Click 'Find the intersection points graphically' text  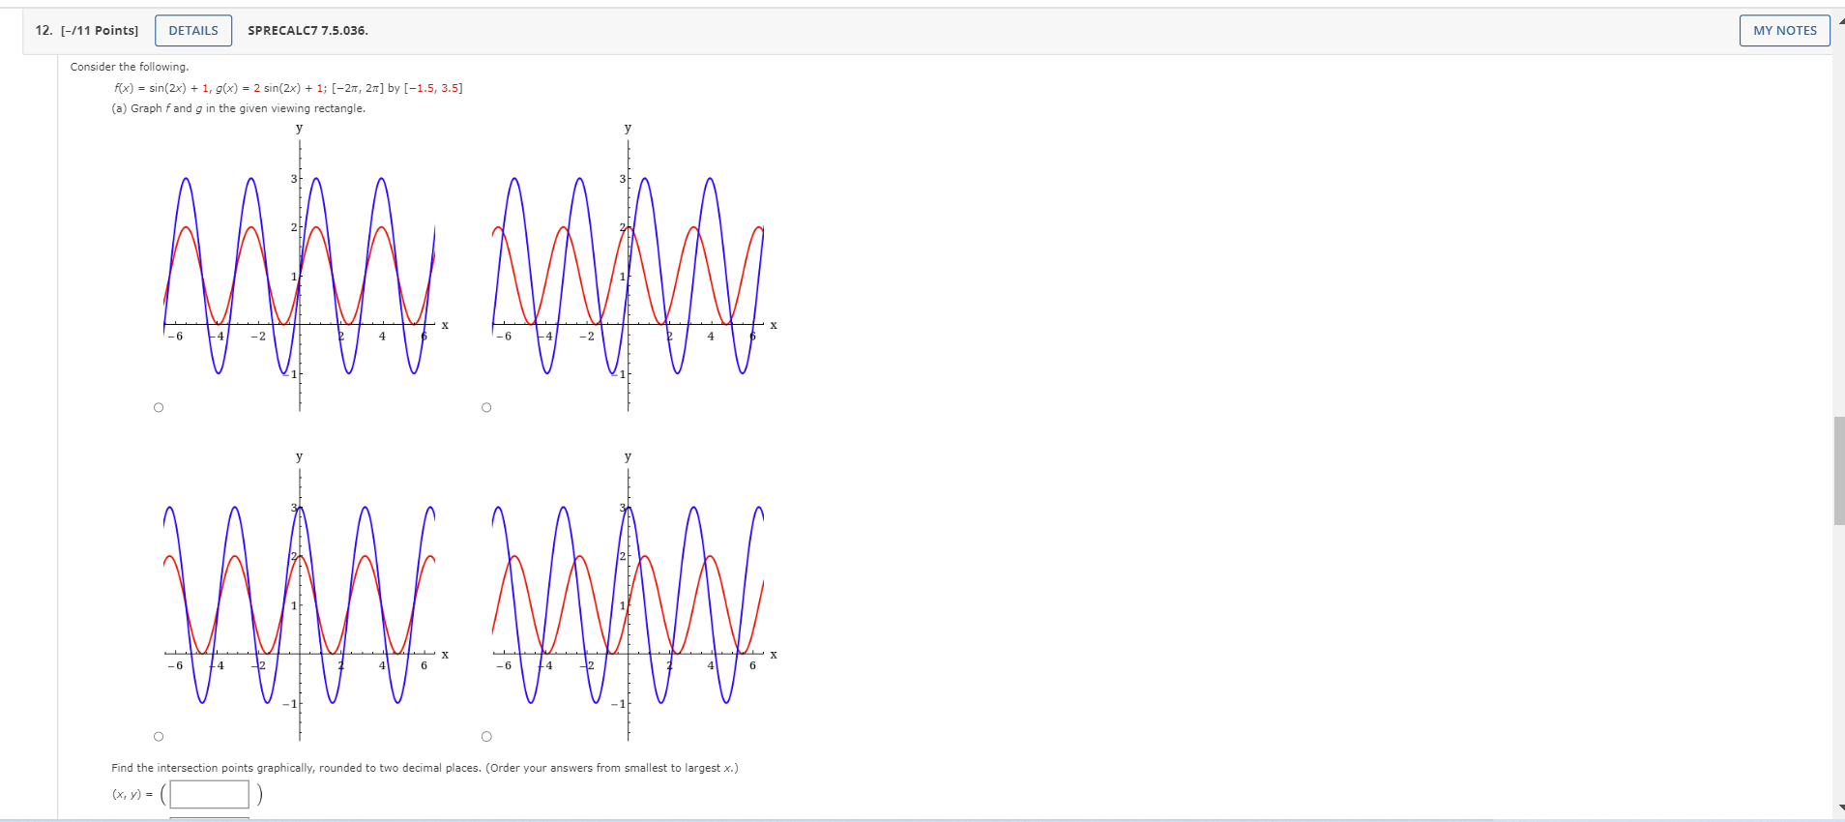point(425,768)
